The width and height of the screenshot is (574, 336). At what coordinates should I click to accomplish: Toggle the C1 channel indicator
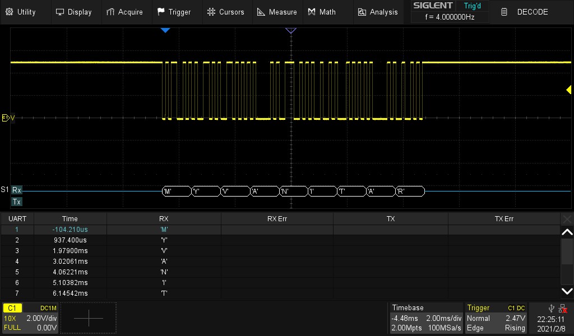[13, 308]
